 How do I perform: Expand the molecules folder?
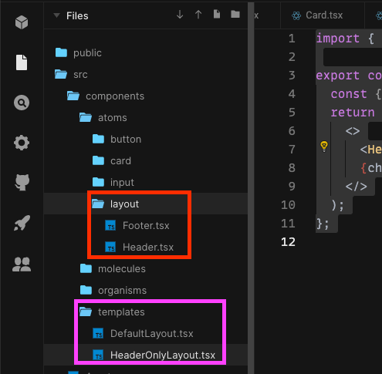tap(113, 269)
